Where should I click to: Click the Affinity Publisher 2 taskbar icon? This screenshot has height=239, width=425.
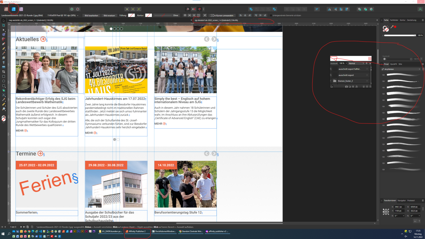[x=137, y=231]
